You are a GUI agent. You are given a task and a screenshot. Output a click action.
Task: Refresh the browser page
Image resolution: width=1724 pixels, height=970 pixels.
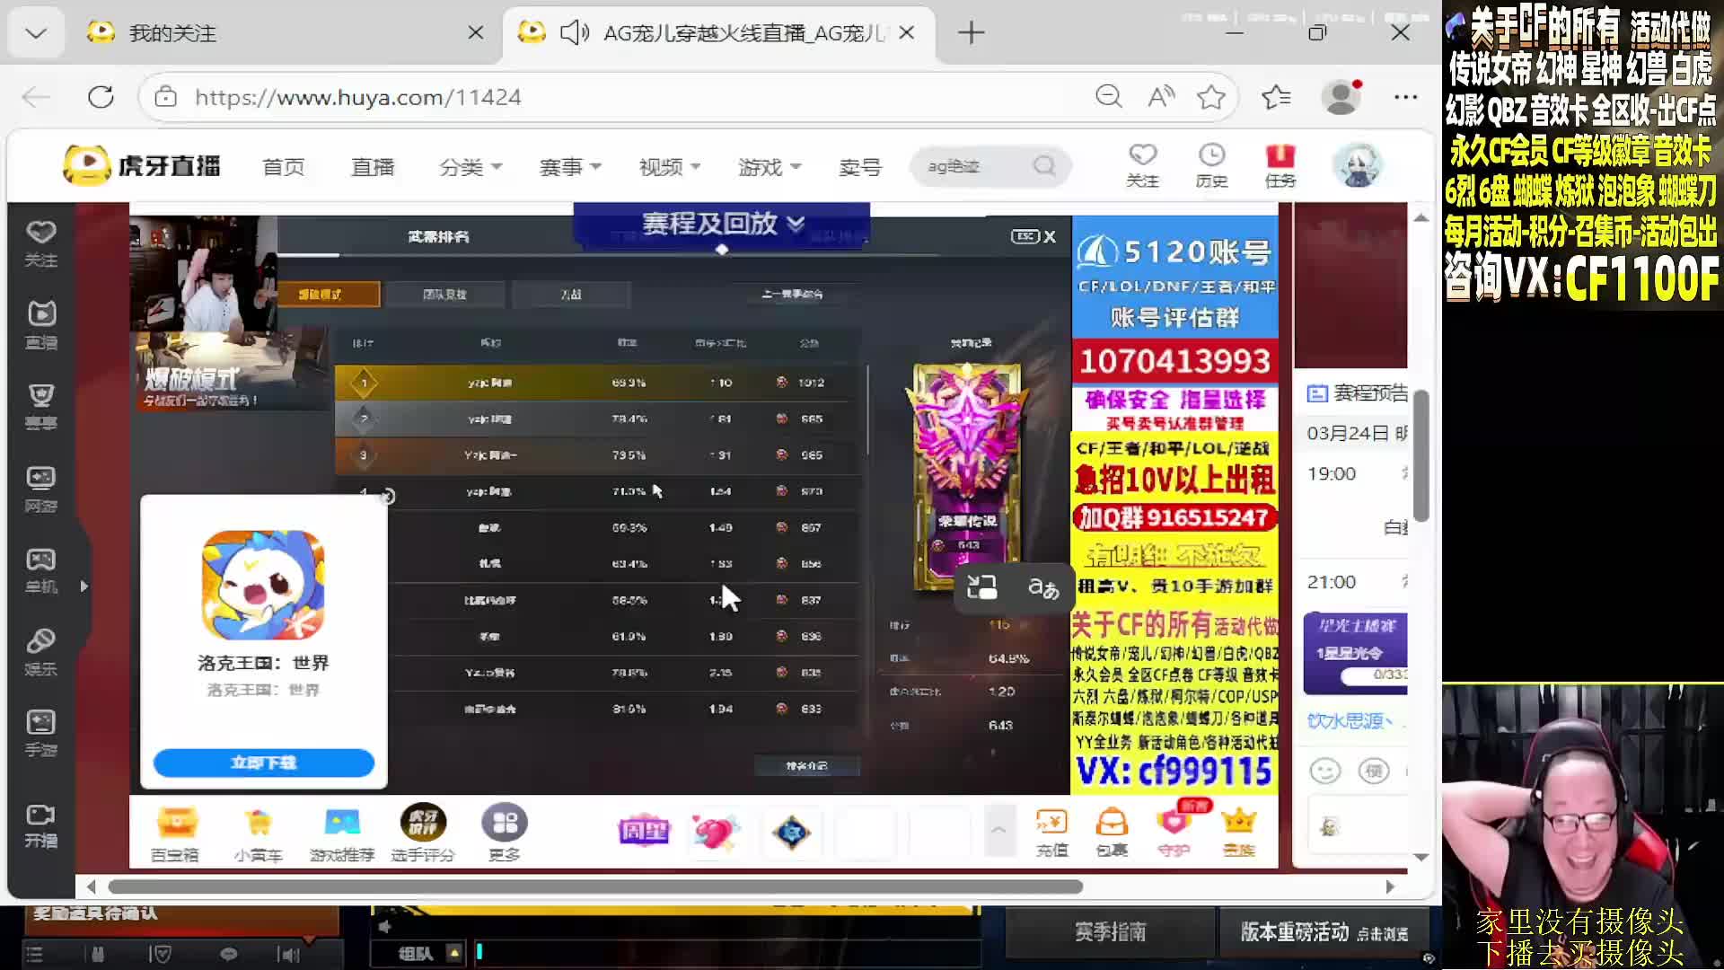coord(101,97)
